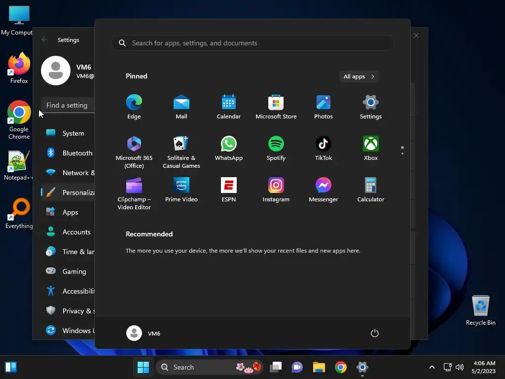Select Firefox desktop shortcut
This screenshot has width=505, height=379.
19,68
